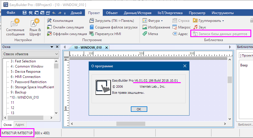Image resolution: width=253 pixels, height=138 pixels.
Task: Switch to the Данные/История ribbon tab
Action: click(137, 13)
